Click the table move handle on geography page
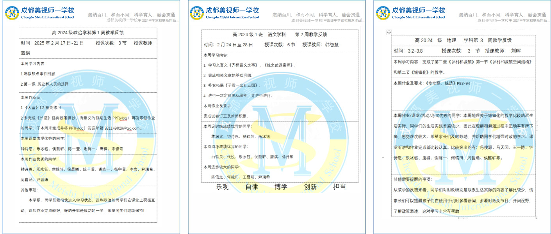This screenshot has width=551, height=234. (x=389, y=32)
